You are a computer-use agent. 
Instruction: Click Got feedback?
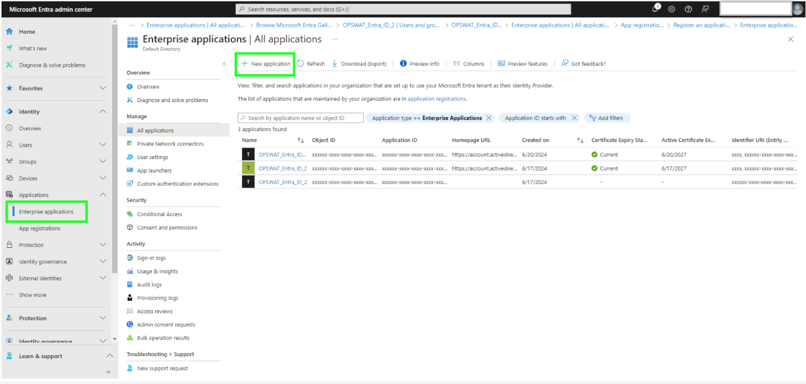(x=584, y=64)
